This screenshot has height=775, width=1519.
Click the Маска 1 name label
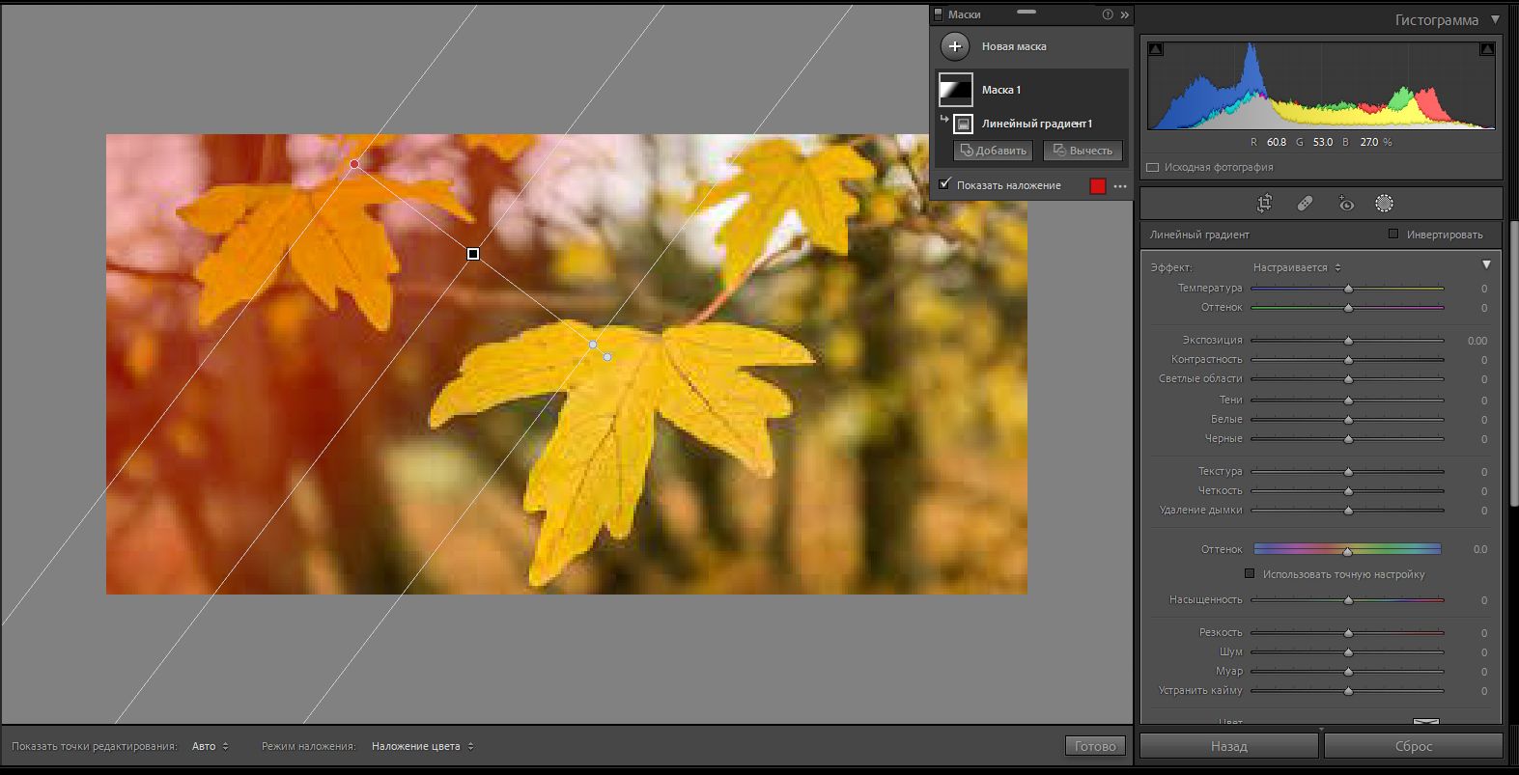point(1001,90)
